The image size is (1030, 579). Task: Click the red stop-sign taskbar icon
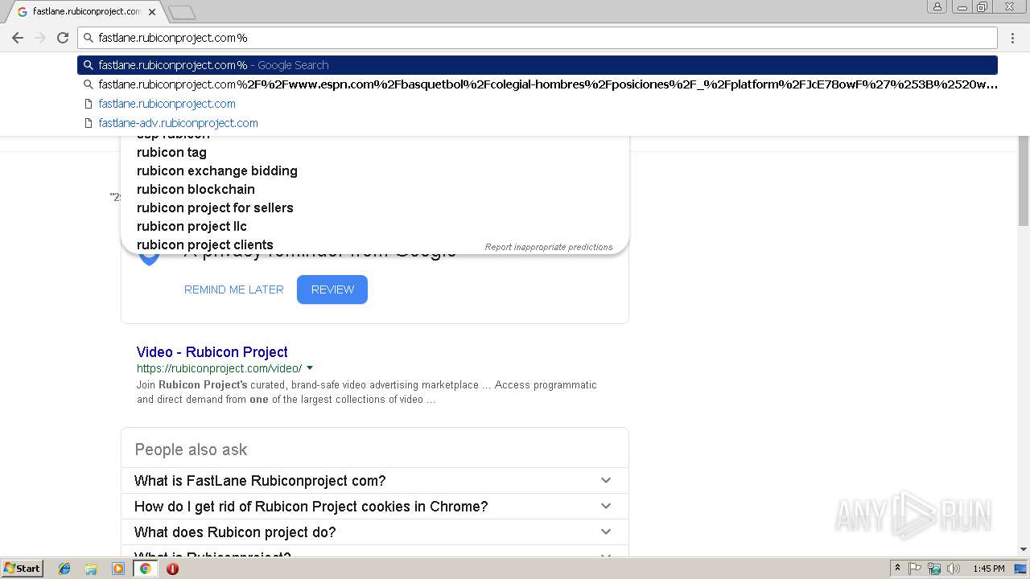point(172,569)
